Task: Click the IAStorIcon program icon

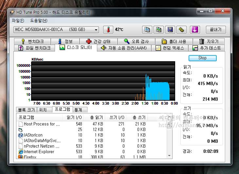Action: pos(21,135)
